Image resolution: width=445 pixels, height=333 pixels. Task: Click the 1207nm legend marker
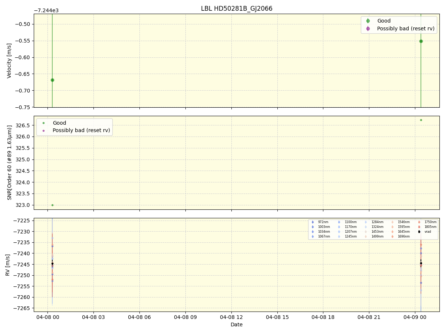[339, 232]
